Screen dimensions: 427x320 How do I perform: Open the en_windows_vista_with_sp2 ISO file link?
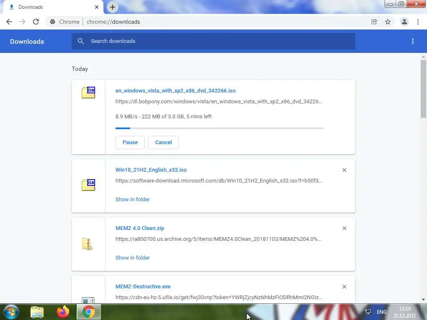(176, 90)
